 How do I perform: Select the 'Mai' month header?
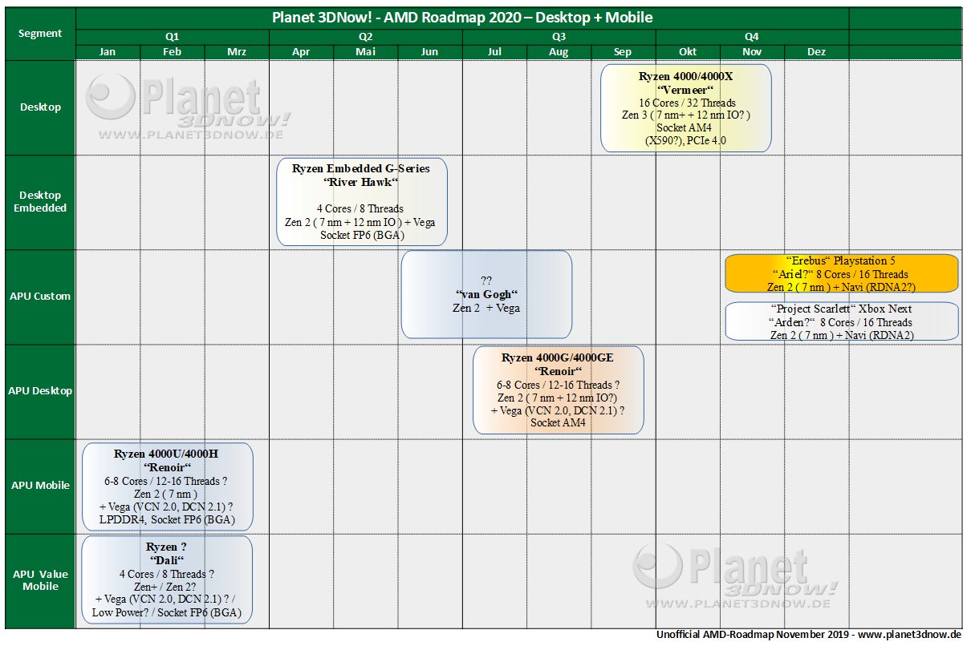click(x=365, y=52)
